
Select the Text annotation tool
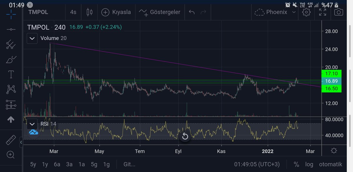coord(11,75)
